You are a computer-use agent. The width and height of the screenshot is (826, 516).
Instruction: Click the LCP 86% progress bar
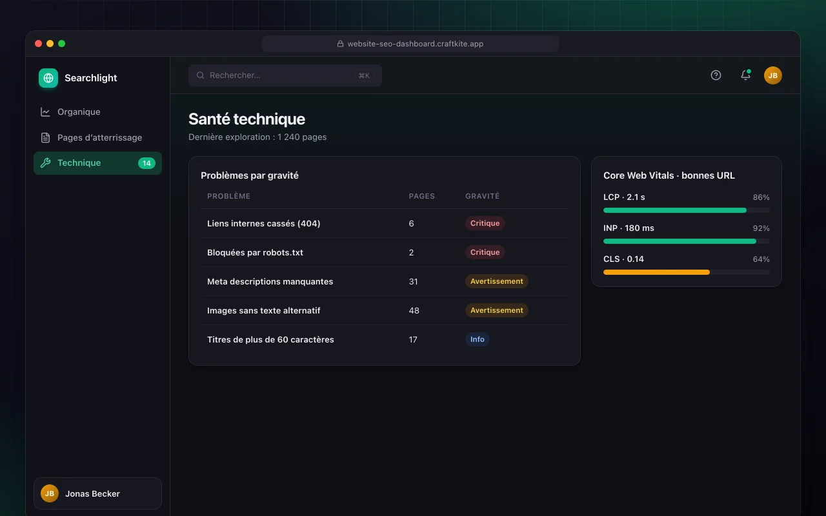click(687, 210)
